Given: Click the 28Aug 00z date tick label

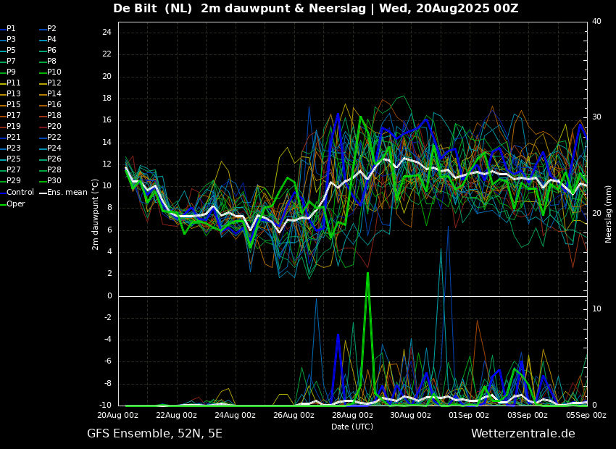Looking at the screenshot, I should click(x=352, y=416).
